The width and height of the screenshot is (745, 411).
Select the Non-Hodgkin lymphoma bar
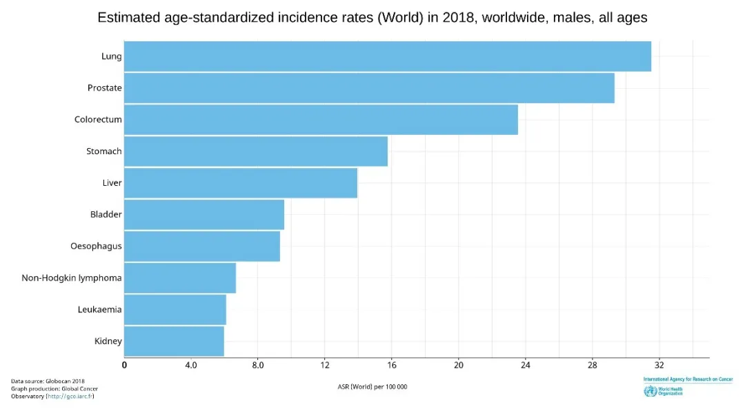click(x=180, y=278)
